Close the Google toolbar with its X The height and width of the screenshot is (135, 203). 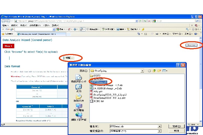[3, 29]
